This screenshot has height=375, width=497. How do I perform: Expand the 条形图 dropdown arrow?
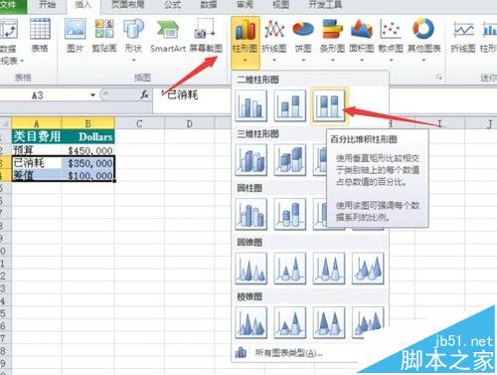click(332, 60)
